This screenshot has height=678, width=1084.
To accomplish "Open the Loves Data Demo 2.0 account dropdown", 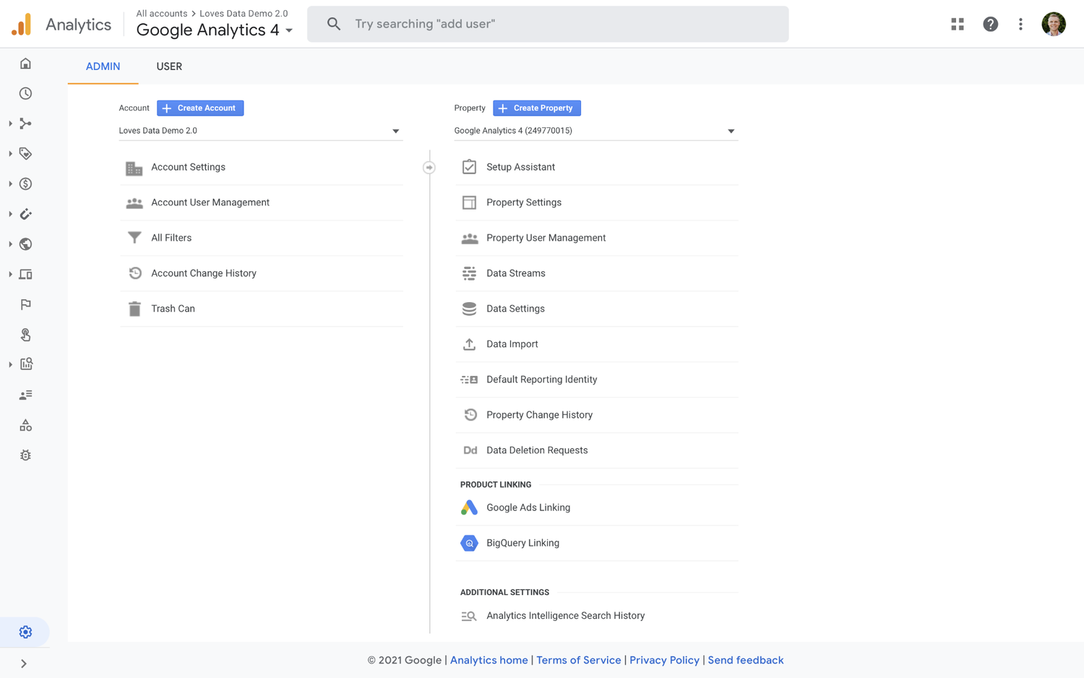I will coord(260,131).
